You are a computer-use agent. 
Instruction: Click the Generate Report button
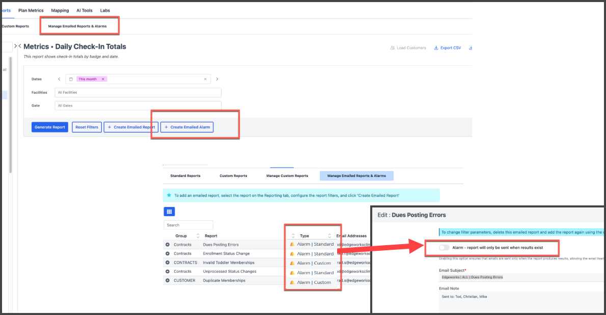(49, 127)
